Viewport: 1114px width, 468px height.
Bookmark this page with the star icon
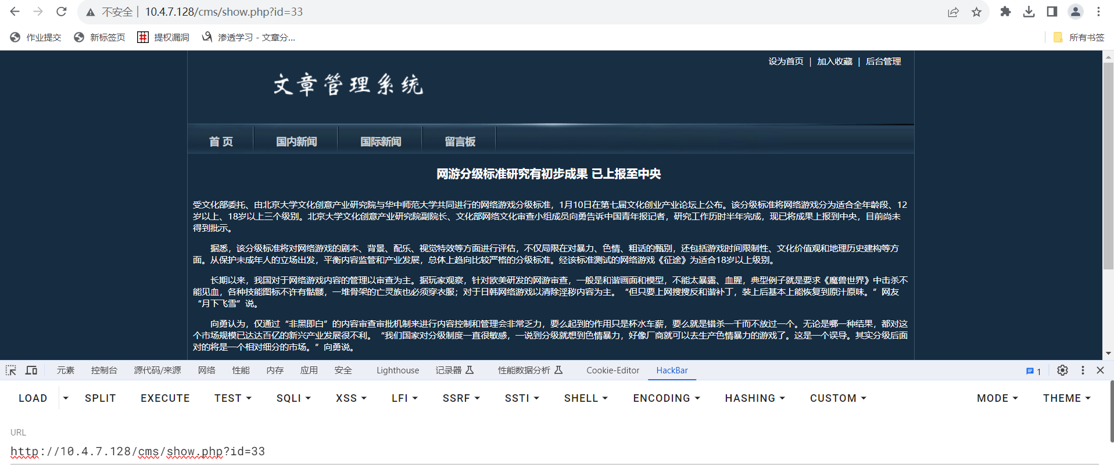[976, 12]
